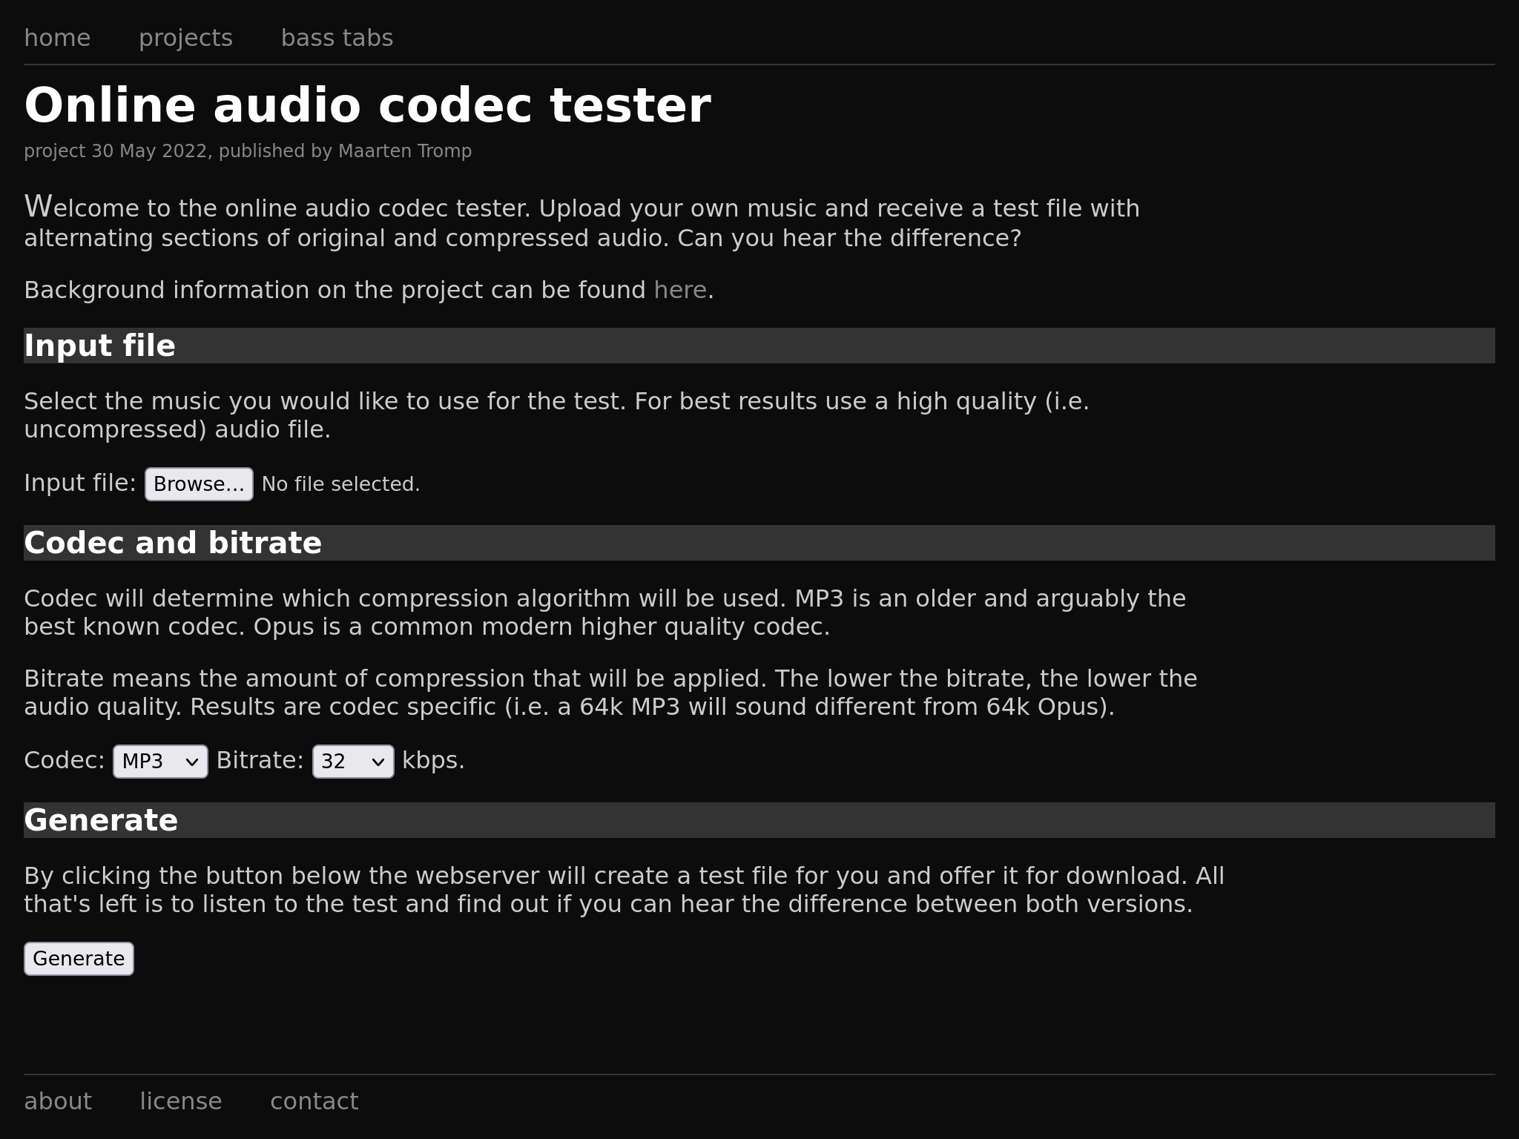The image size is (1519, 1139).
Task: Open the bass tabs page
Action: [337, 38]
